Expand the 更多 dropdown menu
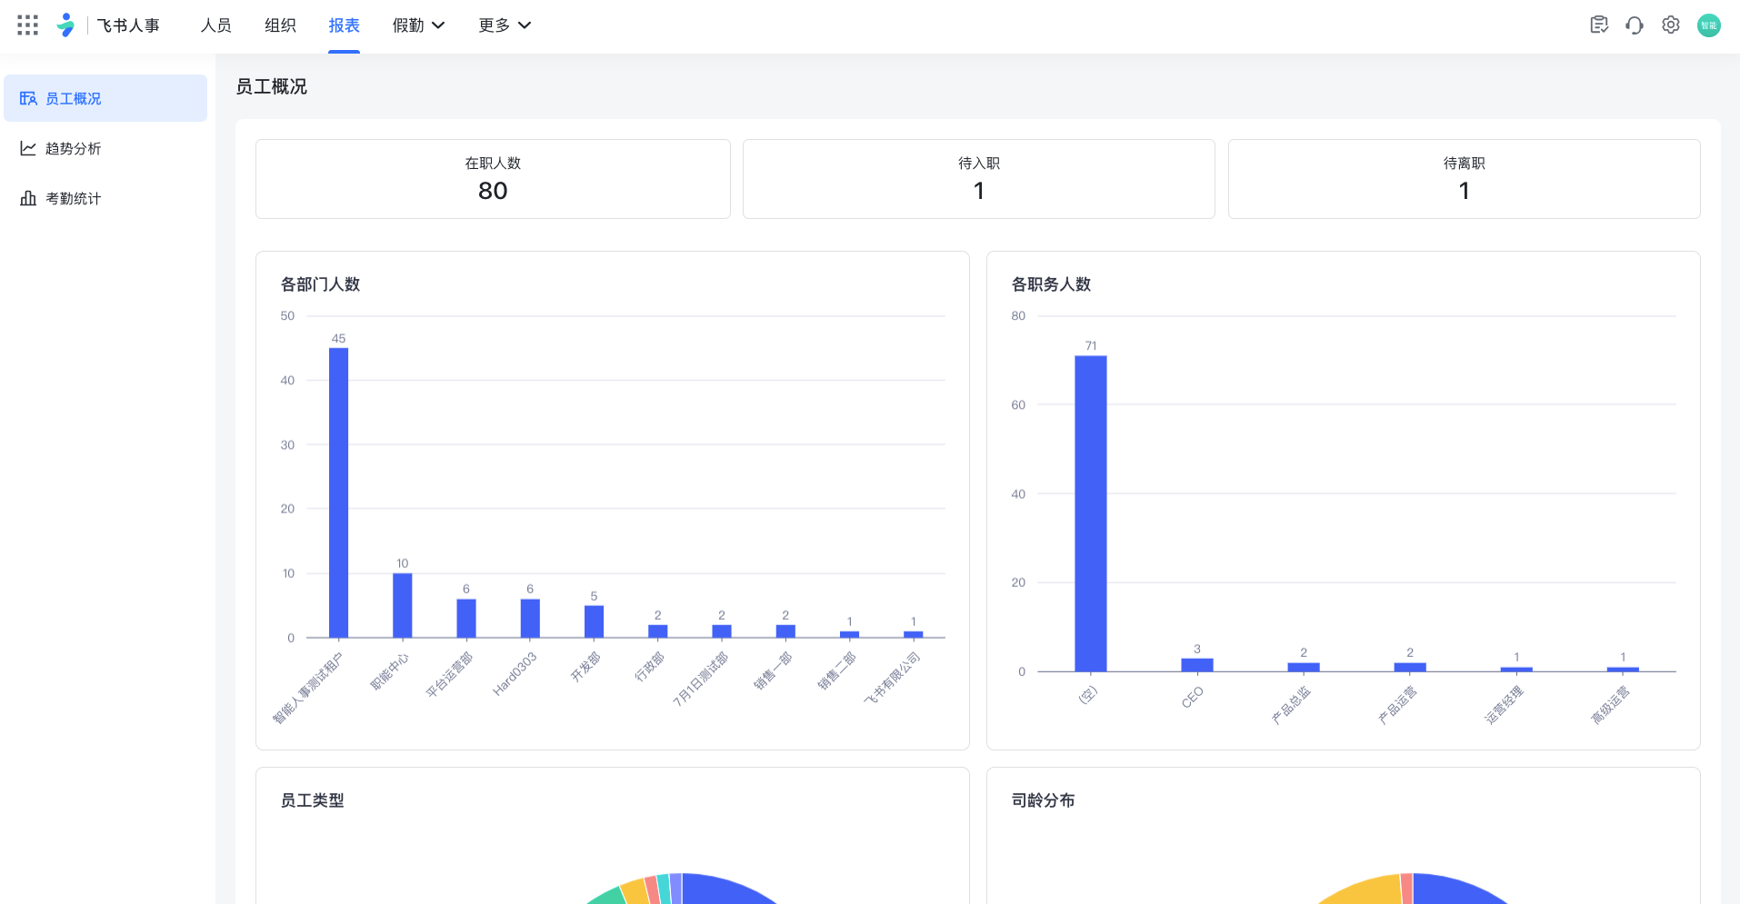 point(505,25)
